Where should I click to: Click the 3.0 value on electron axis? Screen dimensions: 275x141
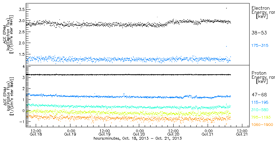(22, 21)
